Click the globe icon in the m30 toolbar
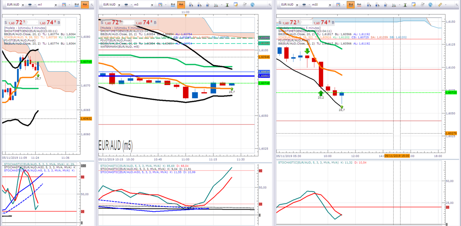 point(430,5)
